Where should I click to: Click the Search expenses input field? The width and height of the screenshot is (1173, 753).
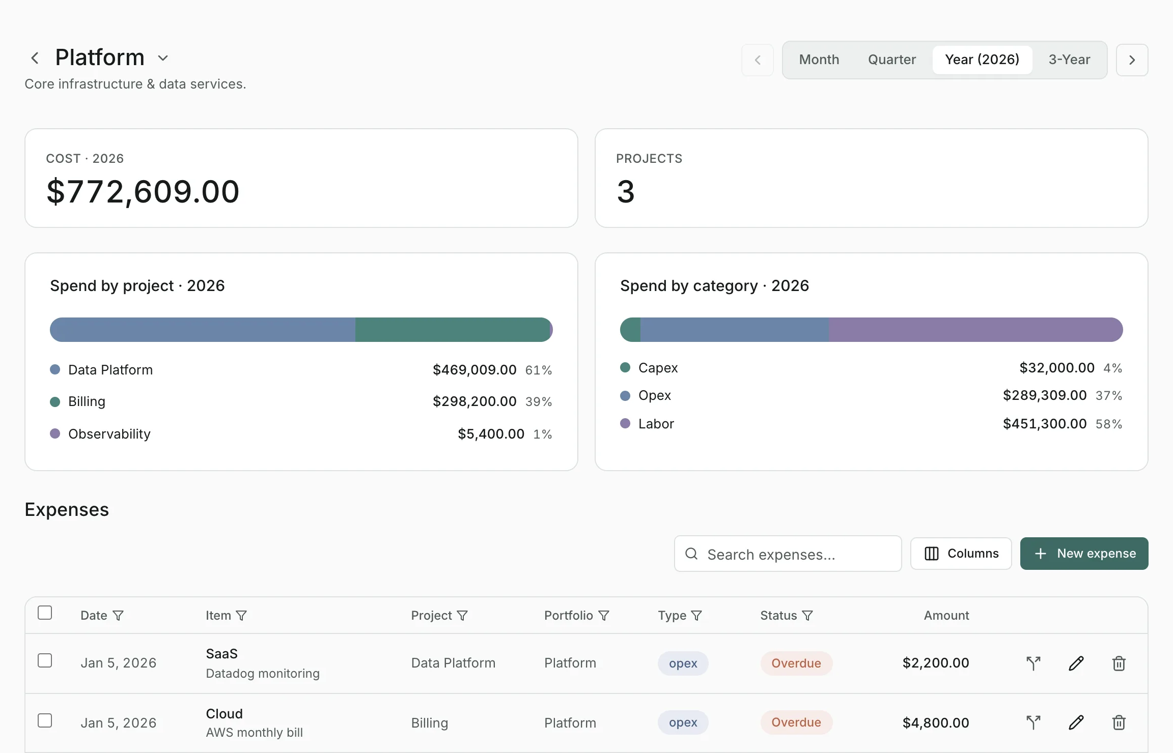[x=788, y=554]
